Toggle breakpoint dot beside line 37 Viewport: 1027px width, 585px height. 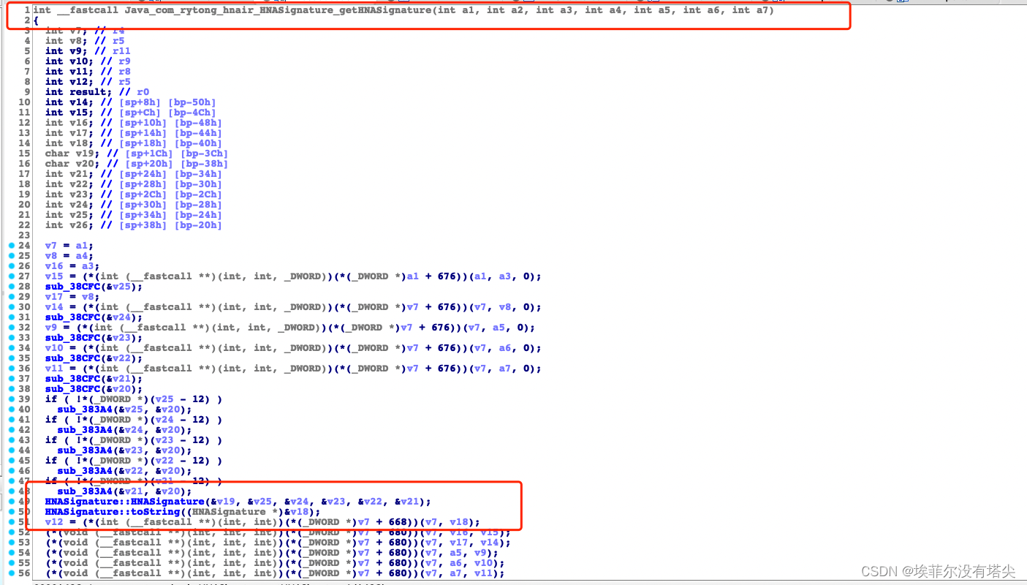point(11,379)
